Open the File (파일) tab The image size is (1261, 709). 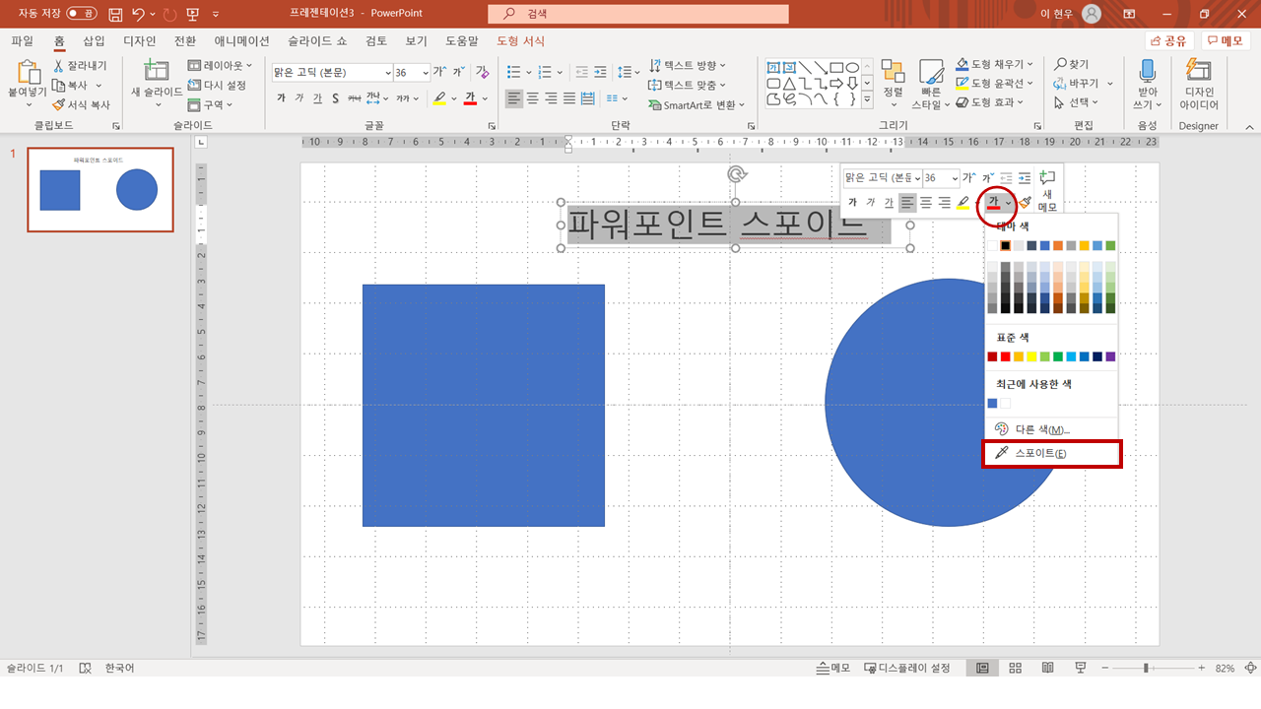pos(22,41)
